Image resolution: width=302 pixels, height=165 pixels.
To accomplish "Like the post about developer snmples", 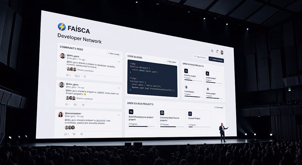I will [85, 77].
